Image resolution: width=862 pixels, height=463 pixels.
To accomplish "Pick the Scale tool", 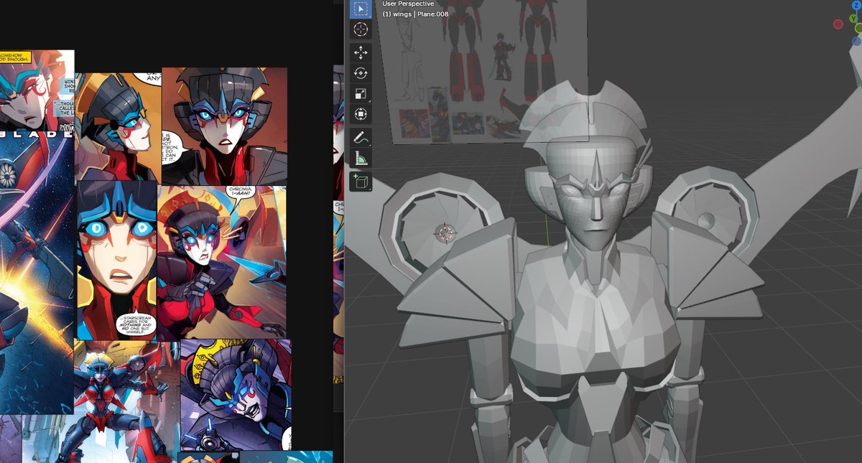I will (x=361, y=94).
